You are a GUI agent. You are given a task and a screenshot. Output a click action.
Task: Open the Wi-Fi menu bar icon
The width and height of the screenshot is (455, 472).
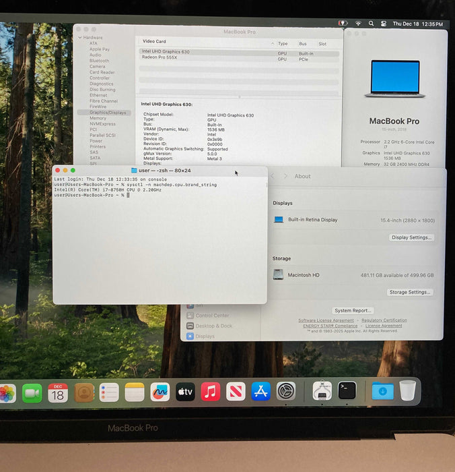[358, 23]
